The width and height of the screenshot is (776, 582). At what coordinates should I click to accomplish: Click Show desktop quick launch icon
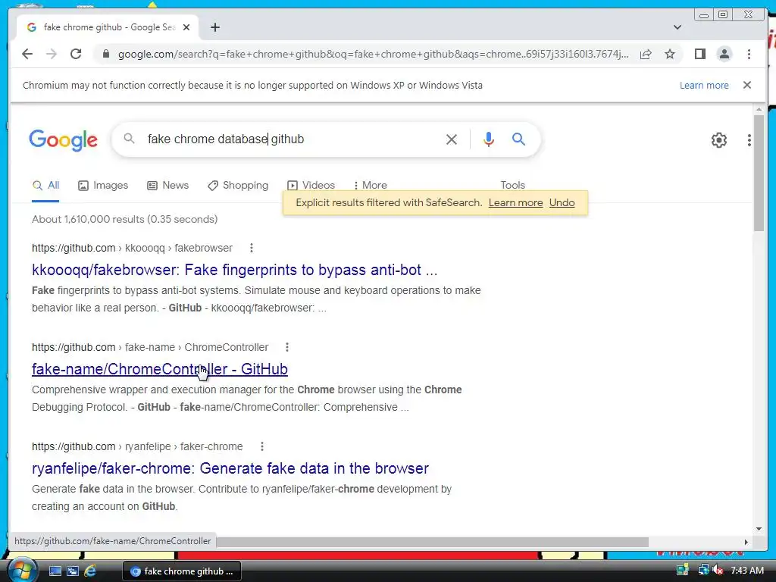(55, 571)
